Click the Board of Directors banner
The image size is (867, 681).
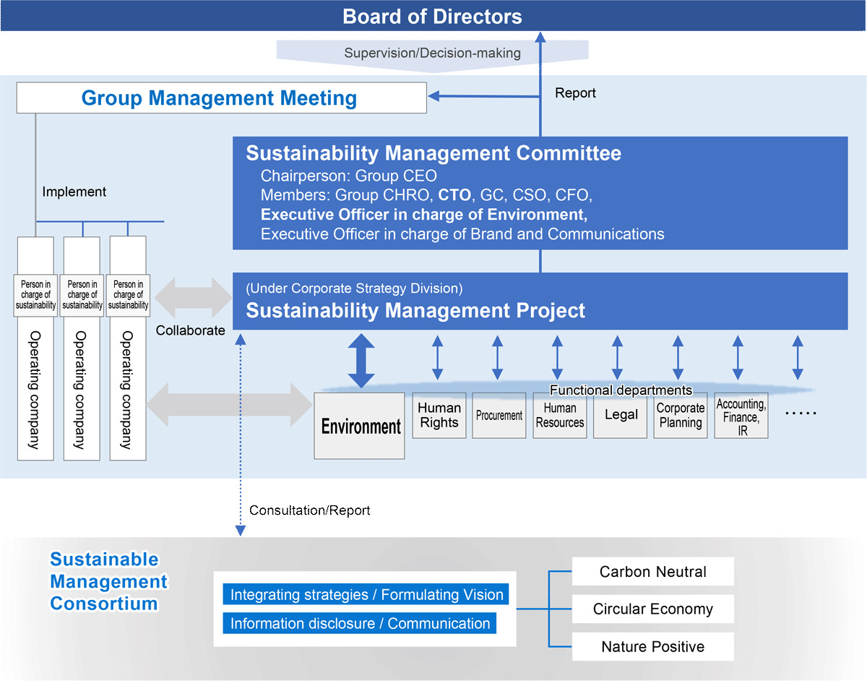click(x=433, y=16)
